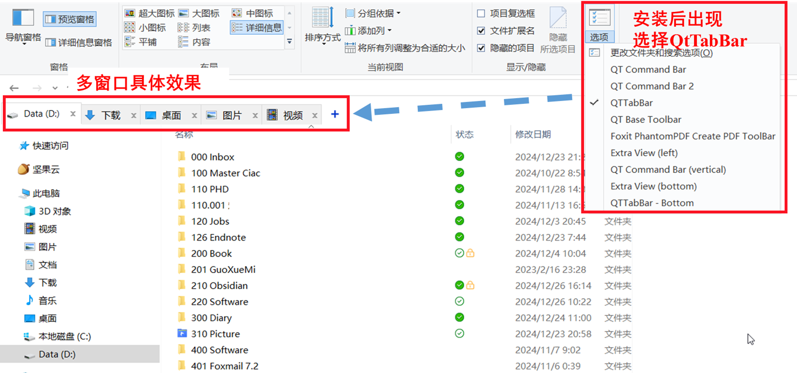Enable Extra View (bottom) option
797x373 pixels.
pos(653,186)
